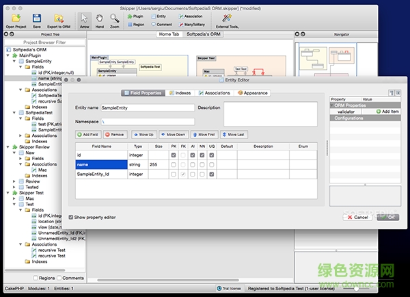Open External Tools in toolbar
The height and width of the screenshot is (297, 410).
pos(228,18)
